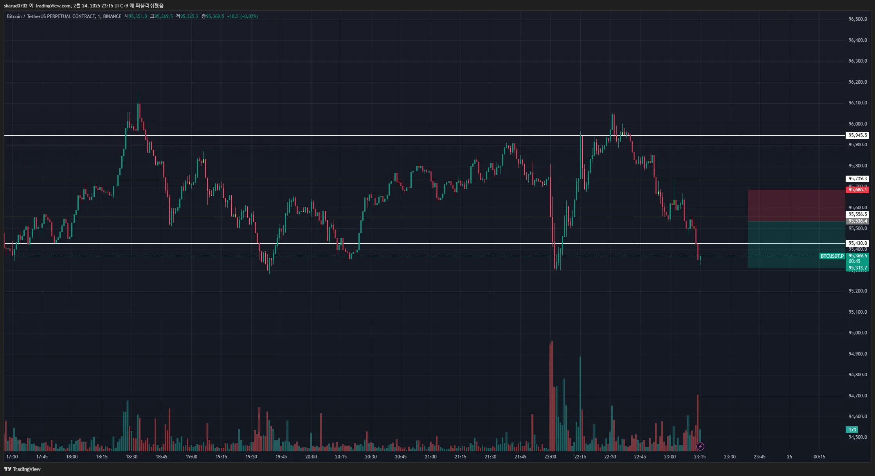This screenshot has height=476, width=875.
Task: Select the BTCUSDT.P symbol tag
Action: coord(832,256)
